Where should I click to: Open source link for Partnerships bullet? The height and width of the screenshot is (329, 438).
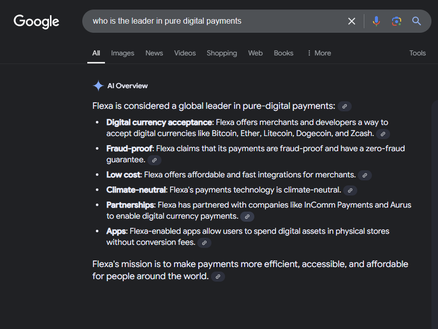click(x=247, y=217)
